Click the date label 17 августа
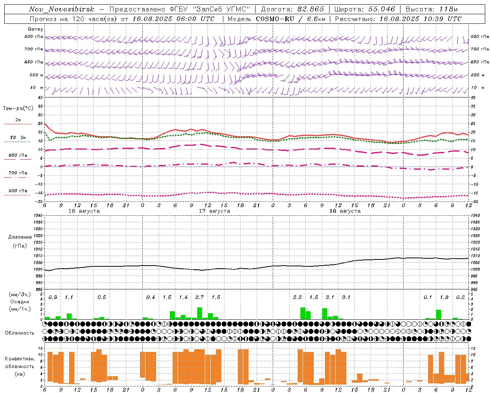491x393 pixels. [x=214, y=211]
